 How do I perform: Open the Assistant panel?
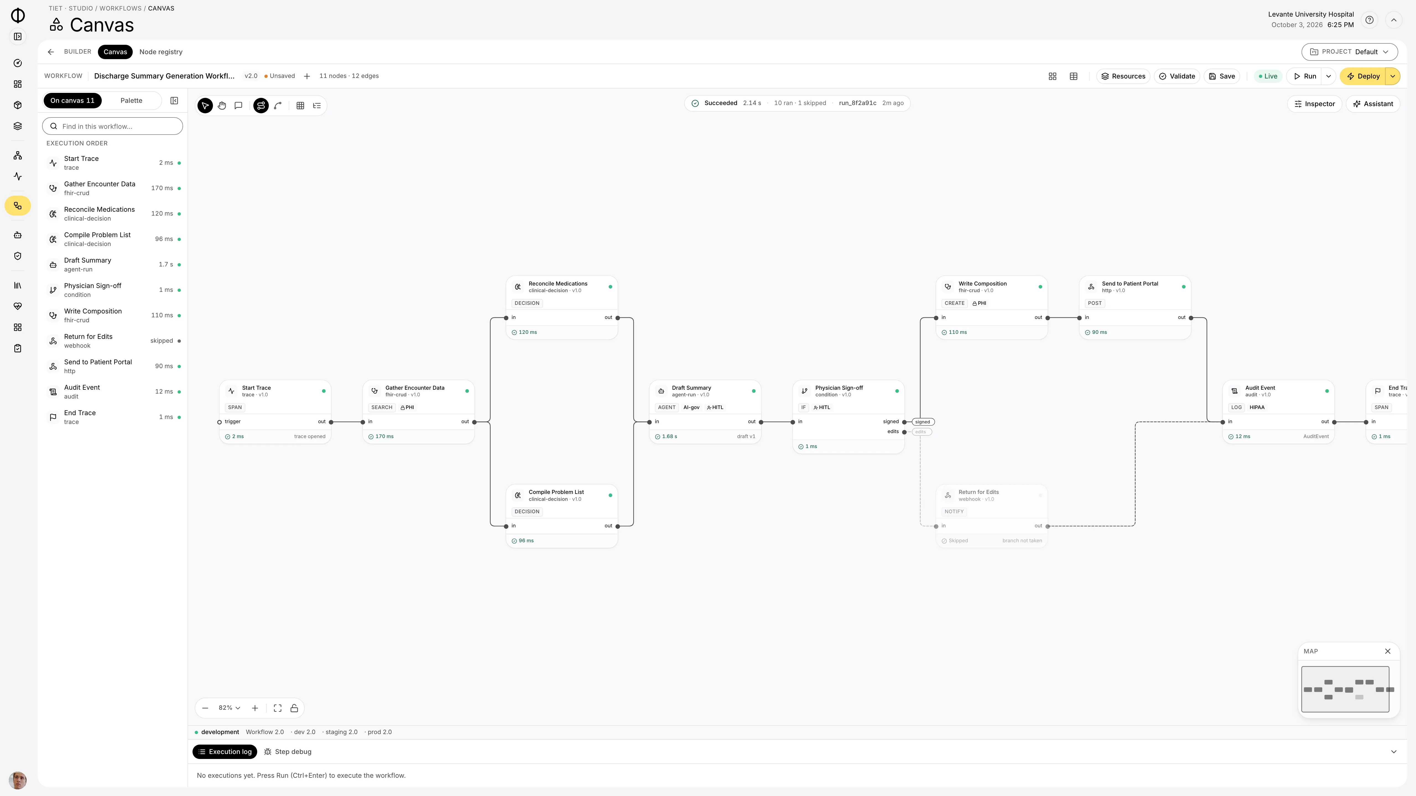click(1373, 104)
